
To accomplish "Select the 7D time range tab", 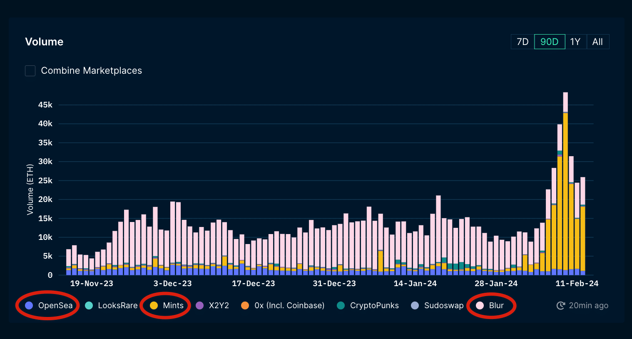I will 523,42.
